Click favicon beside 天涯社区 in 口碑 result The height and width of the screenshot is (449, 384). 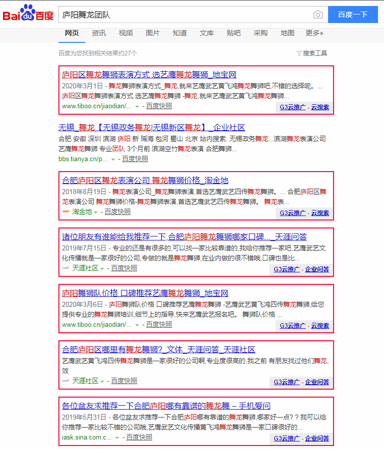point(66,268)
